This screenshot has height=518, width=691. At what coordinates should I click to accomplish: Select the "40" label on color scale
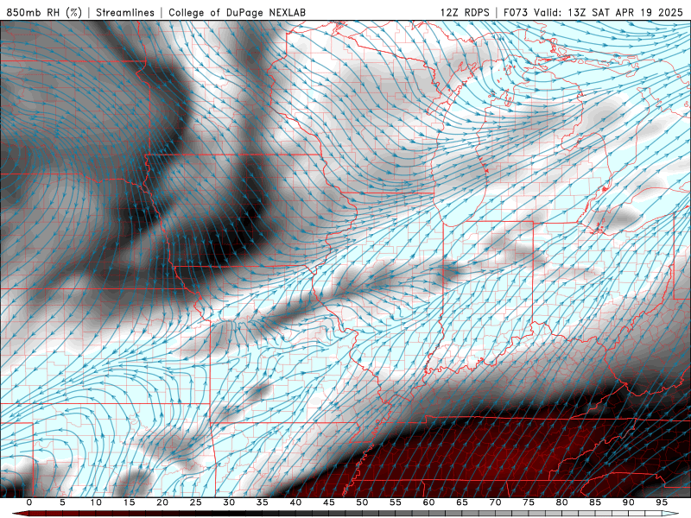[295, 502]
